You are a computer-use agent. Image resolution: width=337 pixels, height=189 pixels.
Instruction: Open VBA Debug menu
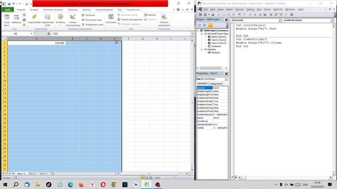coord(250,9)
